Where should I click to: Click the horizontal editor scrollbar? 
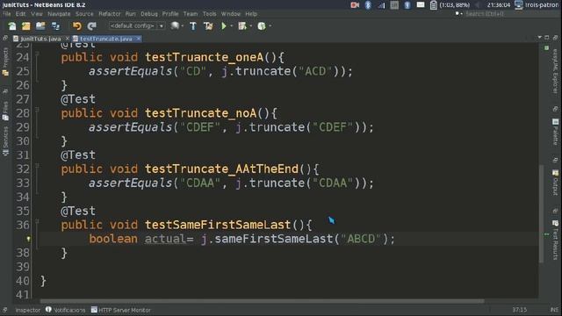click(x=262, y=301)
